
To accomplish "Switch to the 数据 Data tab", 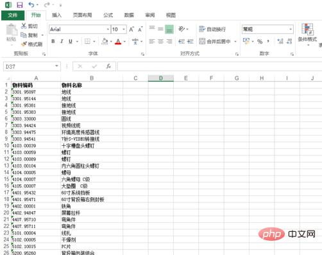I will point(129,15).
